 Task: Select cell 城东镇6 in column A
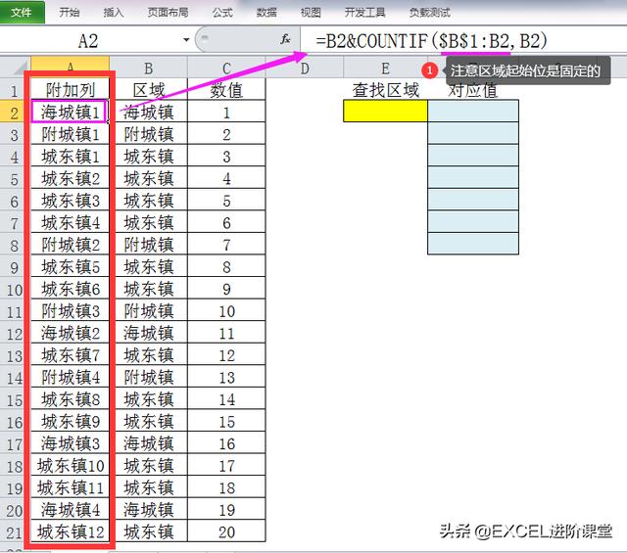70,289
